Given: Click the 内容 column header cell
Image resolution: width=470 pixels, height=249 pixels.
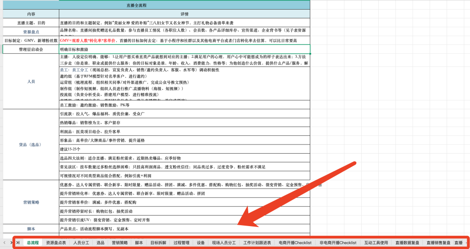Looking at the screenshot, I should (x=31, y=14).
